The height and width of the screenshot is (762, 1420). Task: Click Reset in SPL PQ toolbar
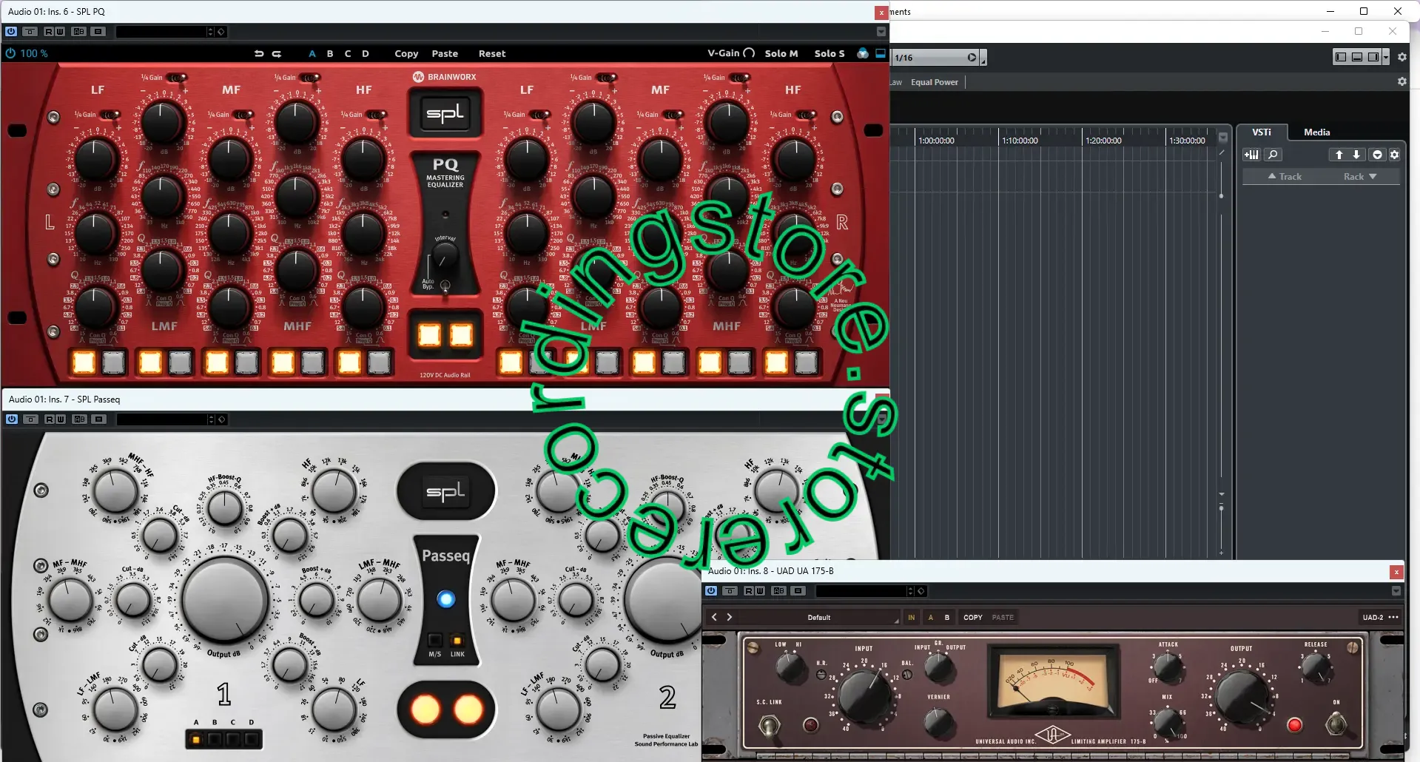(492, 53)
